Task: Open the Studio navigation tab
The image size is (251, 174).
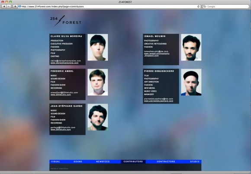Action: click(x=195, y=161)
